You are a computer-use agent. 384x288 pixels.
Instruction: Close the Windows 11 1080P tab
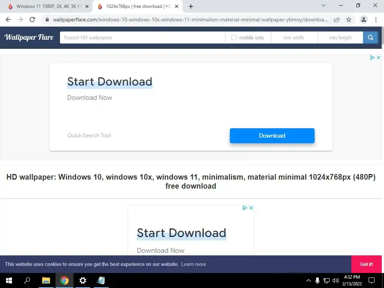[87, 6]
